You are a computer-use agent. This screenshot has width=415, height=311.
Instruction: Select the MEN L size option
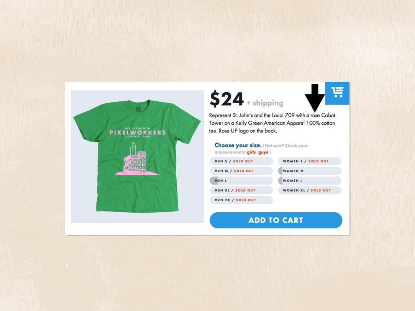pos(241,181)
